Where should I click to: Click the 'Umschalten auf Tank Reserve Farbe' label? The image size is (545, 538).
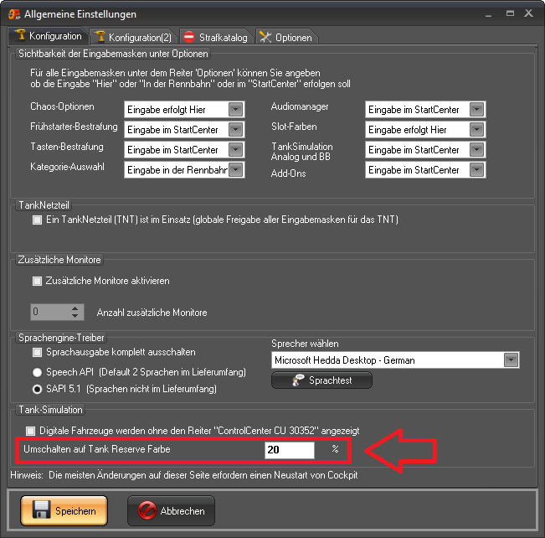pos(97,449)
